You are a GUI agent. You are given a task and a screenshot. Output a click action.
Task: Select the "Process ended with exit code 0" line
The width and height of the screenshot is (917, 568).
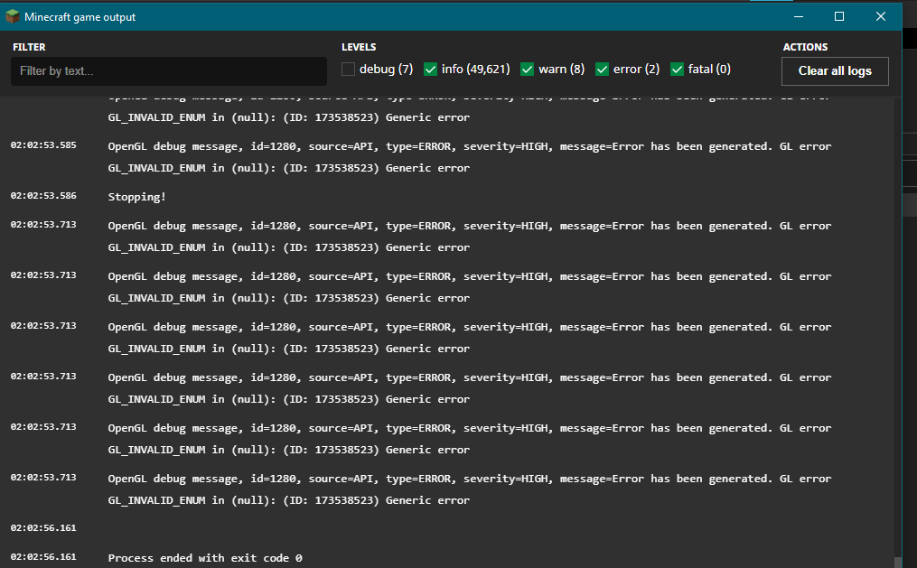pyautogui.click(x=205, y=558)
